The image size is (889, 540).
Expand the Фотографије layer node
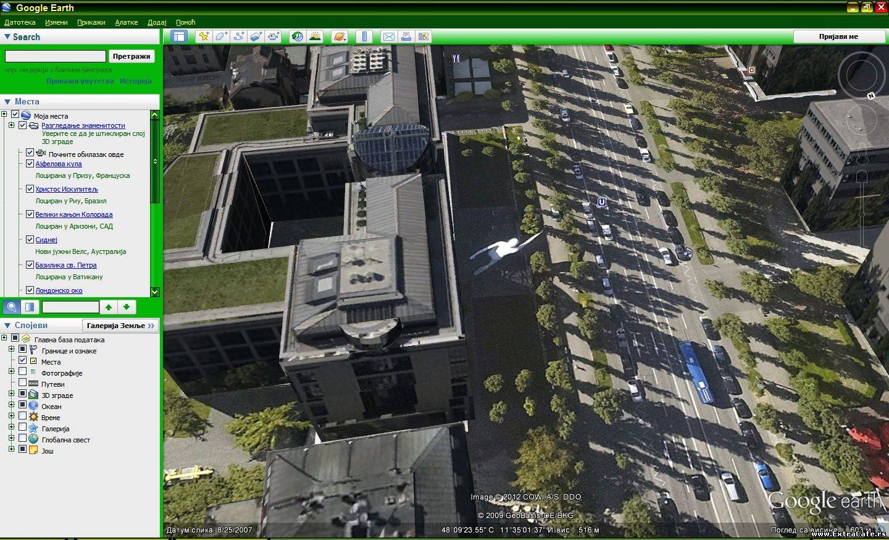click(x=11, y=371)
